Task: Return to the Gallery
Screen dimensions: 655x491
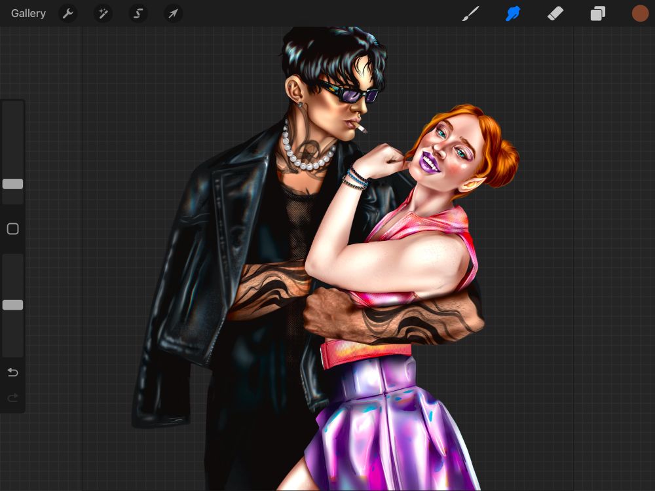Action: [28, 13]
